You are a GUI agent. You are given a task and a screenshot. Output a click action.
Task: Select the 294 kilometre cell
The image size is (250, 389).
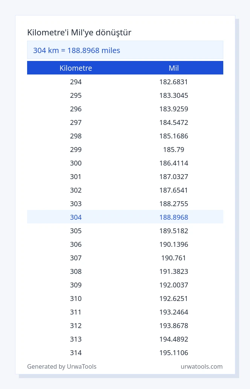click(76, 82)
